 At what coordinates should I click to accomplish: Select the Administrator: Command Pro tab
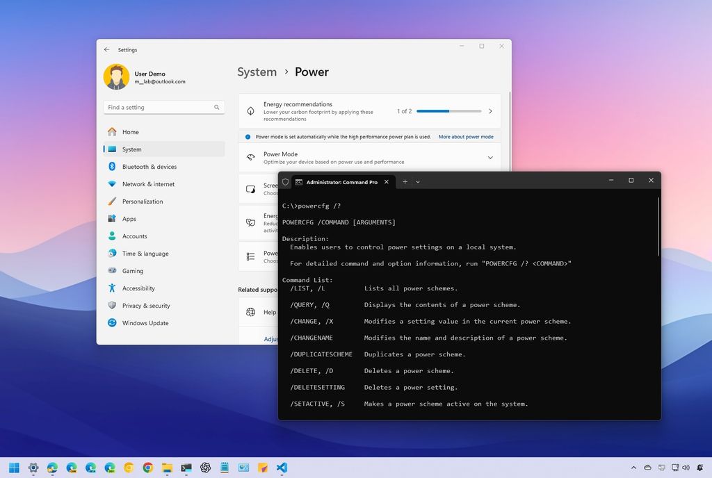(x=341, y=182)
